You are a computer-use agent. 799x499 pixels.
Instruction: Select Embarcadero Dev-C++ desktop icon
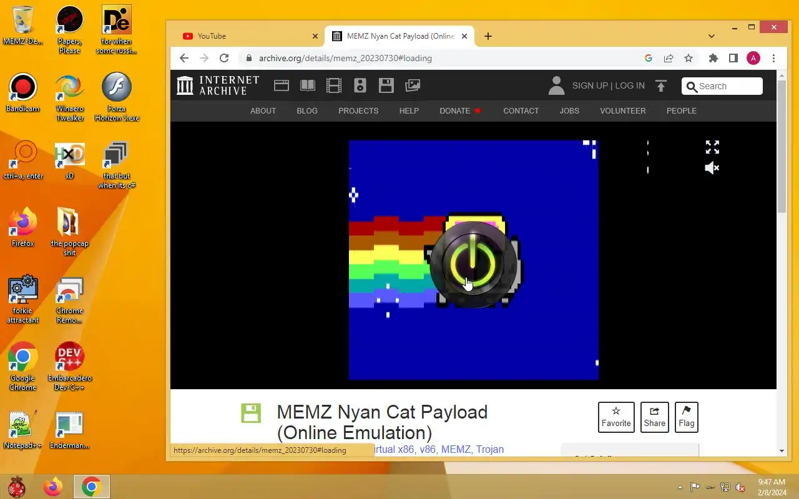69,366
